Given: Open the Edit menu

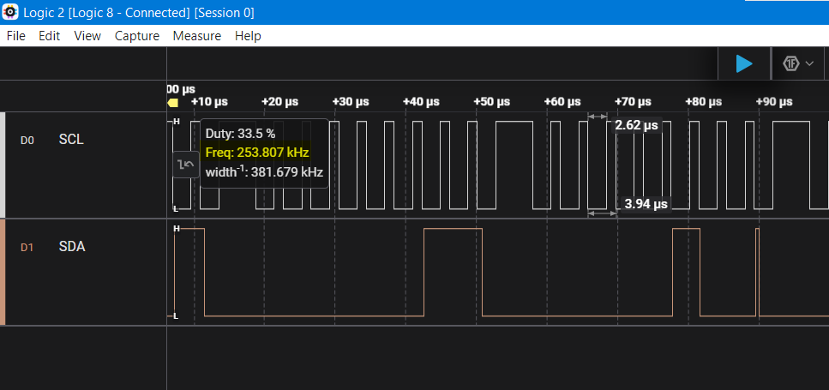Looking at the screenshot, I should (49, 36).
